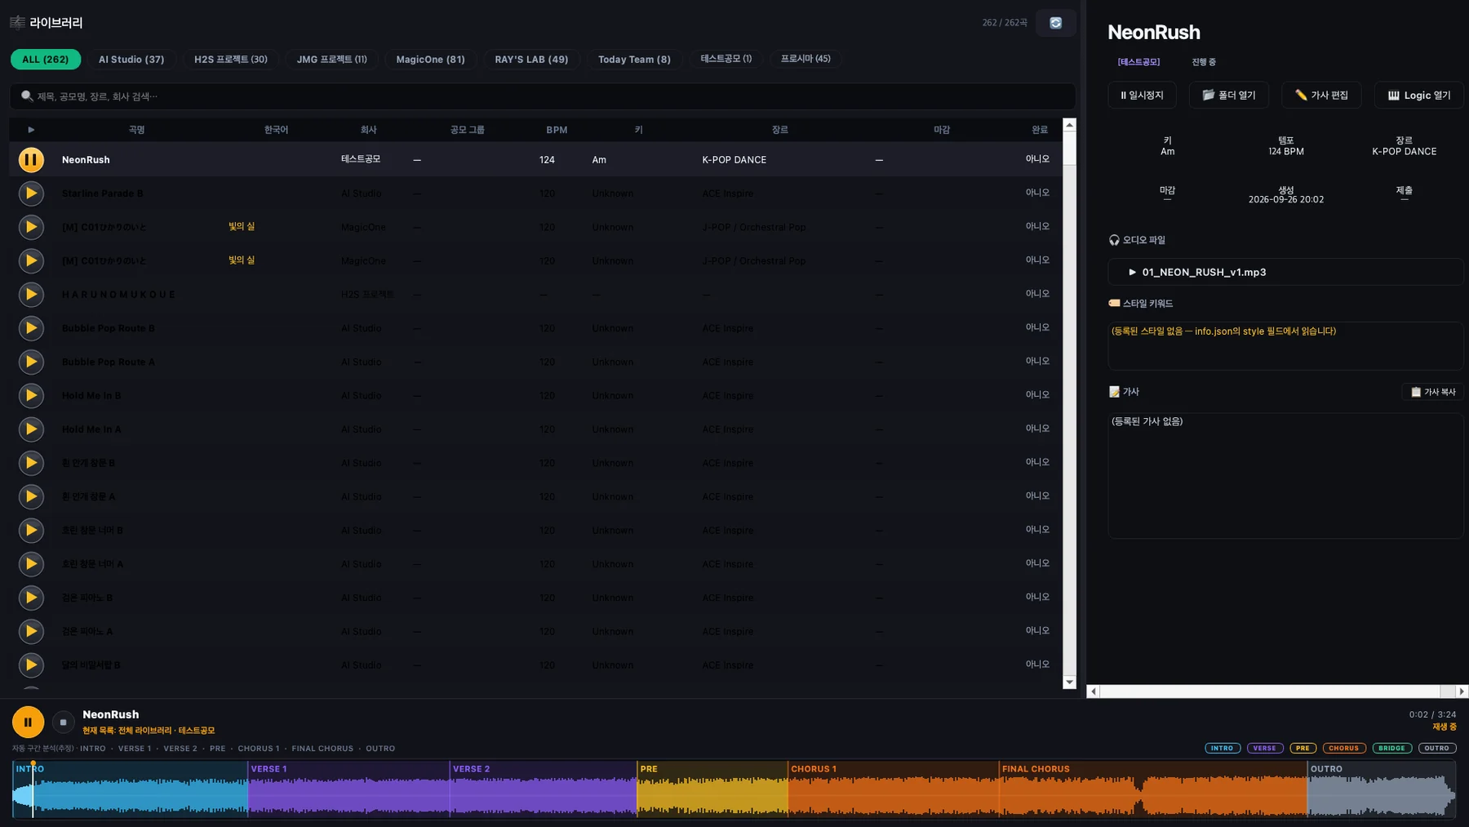Screen dimensions: 1469x827
Task: Play the Hold Me In B track
Action: tap(31, 396)
